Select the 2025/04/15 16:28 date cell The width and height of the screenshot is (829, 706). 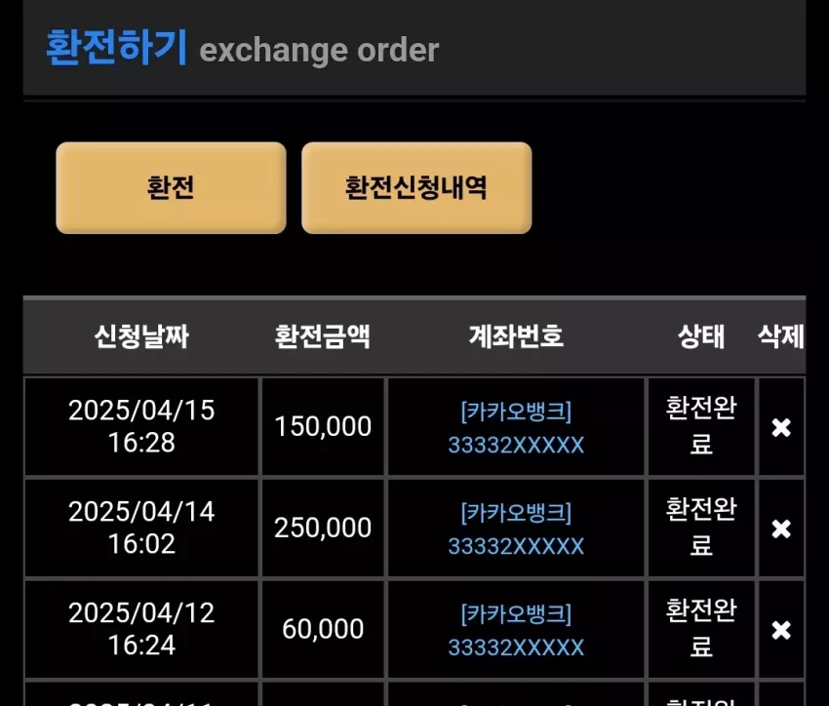(141, 426)
